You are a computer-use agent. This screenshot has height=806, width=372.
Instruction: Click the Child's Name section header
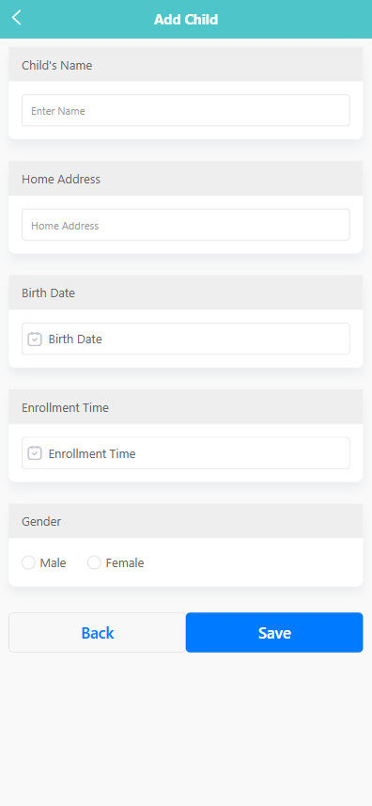click(186, 65)
